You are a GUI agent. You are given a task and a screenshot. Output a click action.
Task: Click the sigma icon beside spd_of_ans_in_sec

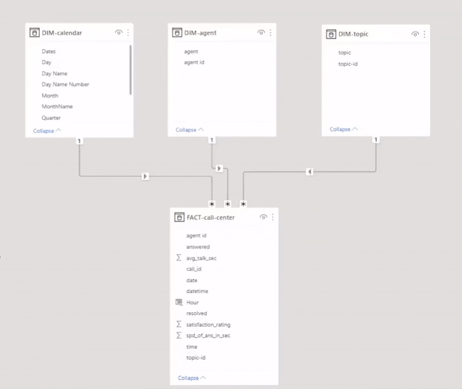pos(179,335)
